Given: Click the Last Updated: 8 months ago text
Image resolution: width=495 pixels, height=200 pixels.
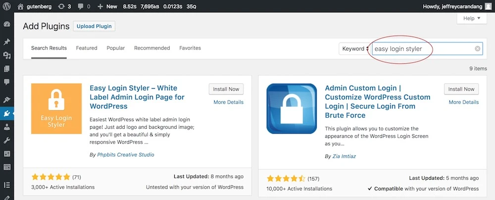Looking at the screenshot, I should pyautogui.click(x=208, y=176).
